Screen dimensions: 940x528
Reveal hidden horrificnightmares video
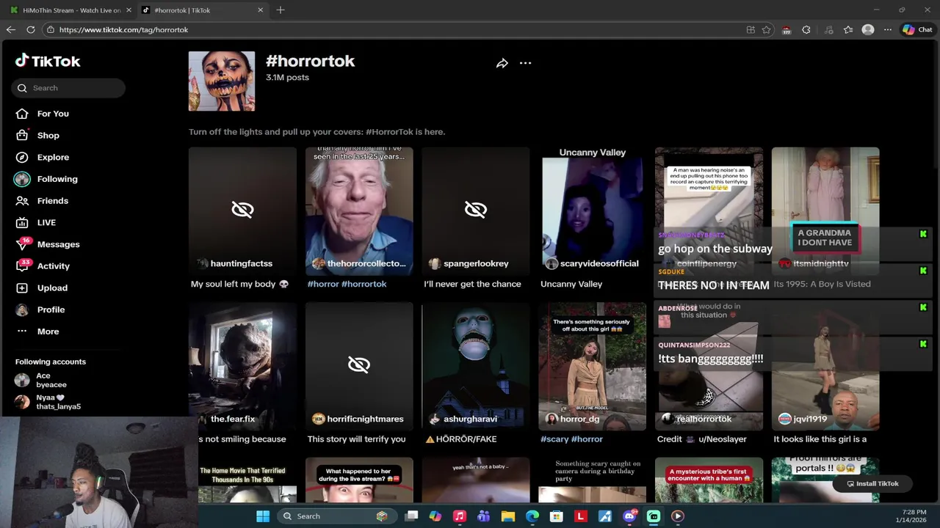point(359,364)
